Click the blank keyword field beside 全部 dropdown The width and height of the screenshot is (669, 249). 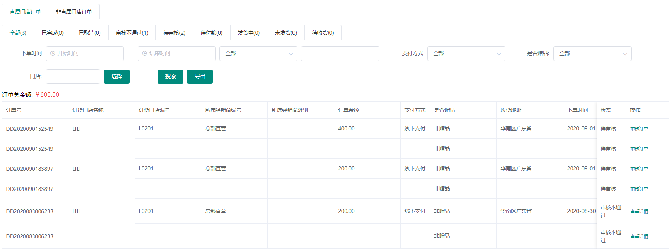340,54
